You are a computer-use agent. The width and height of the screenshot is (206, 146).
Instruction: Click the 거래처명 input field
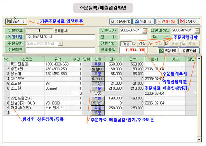tap(60, 37)
